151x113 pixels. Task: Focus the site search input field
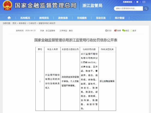(x=128, y=8)
